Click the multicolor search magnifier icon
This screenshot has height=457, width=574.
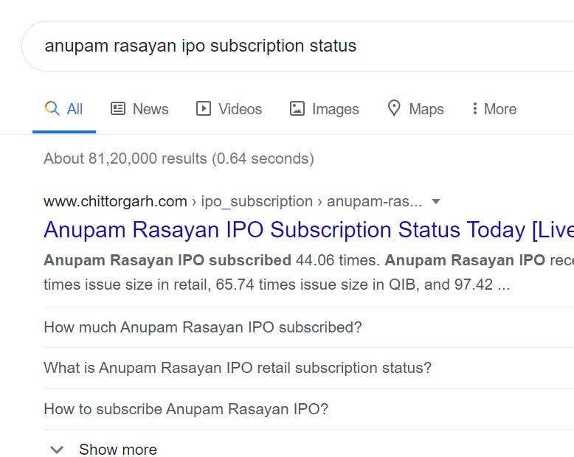52,108
